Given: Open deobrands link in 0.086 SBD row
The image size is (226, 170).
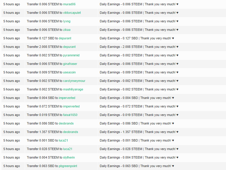Looking at the screenshot, I should 66,123.
